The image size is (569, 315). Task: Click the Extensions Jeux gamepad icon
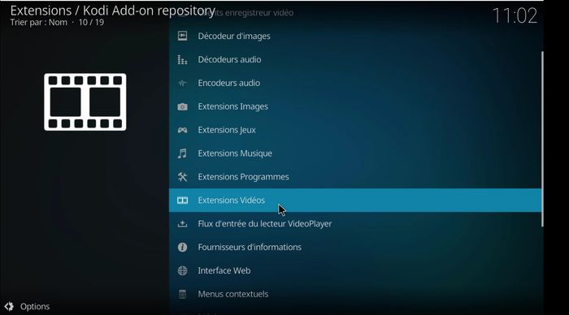(x=182, y=130)
